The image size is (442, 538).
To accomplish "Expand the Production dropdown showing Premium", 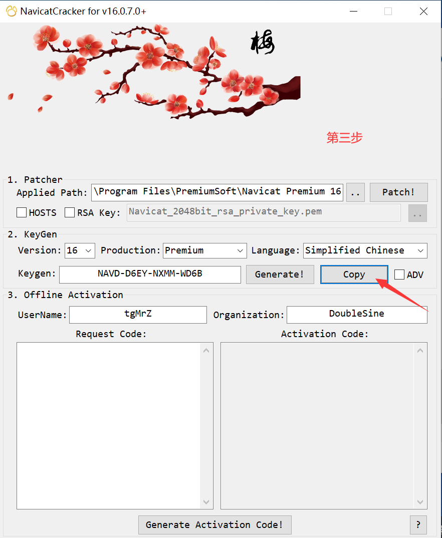I will (204, 250).
